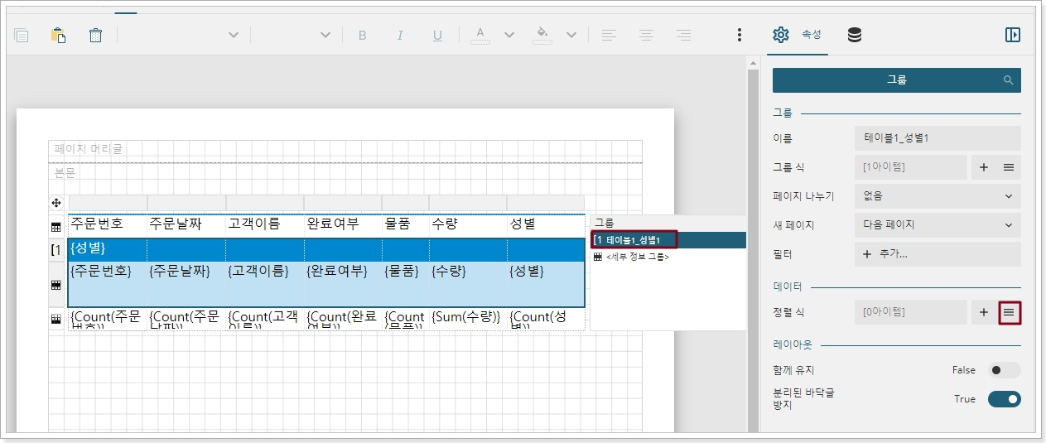Image resolution: width=1046 pixels, height=443 pixels.
Task: Click the delete trash can icon
Action: [x=96, y=35]
